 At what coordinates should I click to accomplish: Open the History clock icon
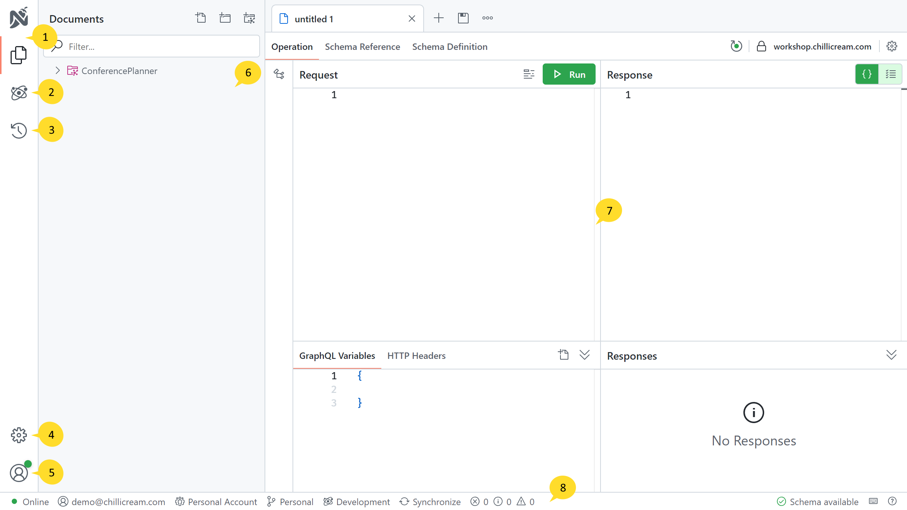[19, 130]
